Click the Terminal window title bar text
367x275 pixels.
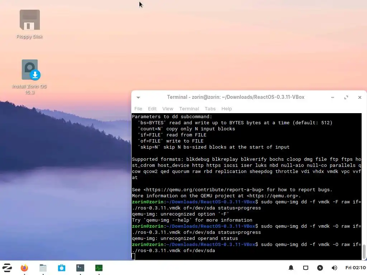236,97
